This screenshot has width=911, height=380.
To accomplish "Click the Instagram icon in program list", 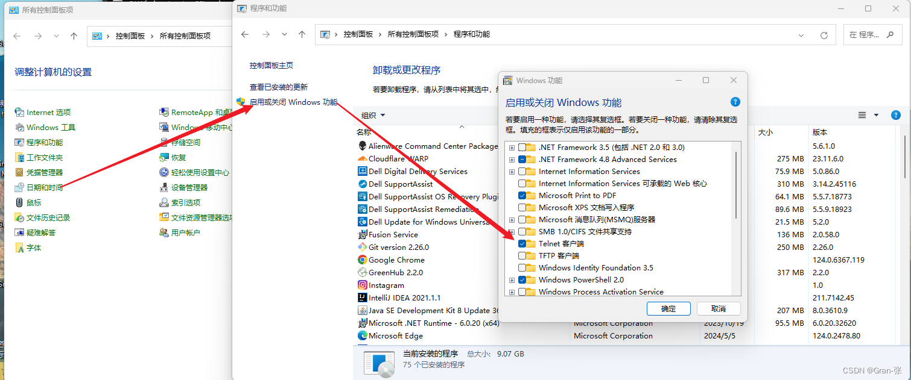I will pos(363,285).
